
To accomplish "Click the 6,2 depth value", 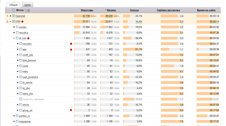I will [x=181, y=94].
